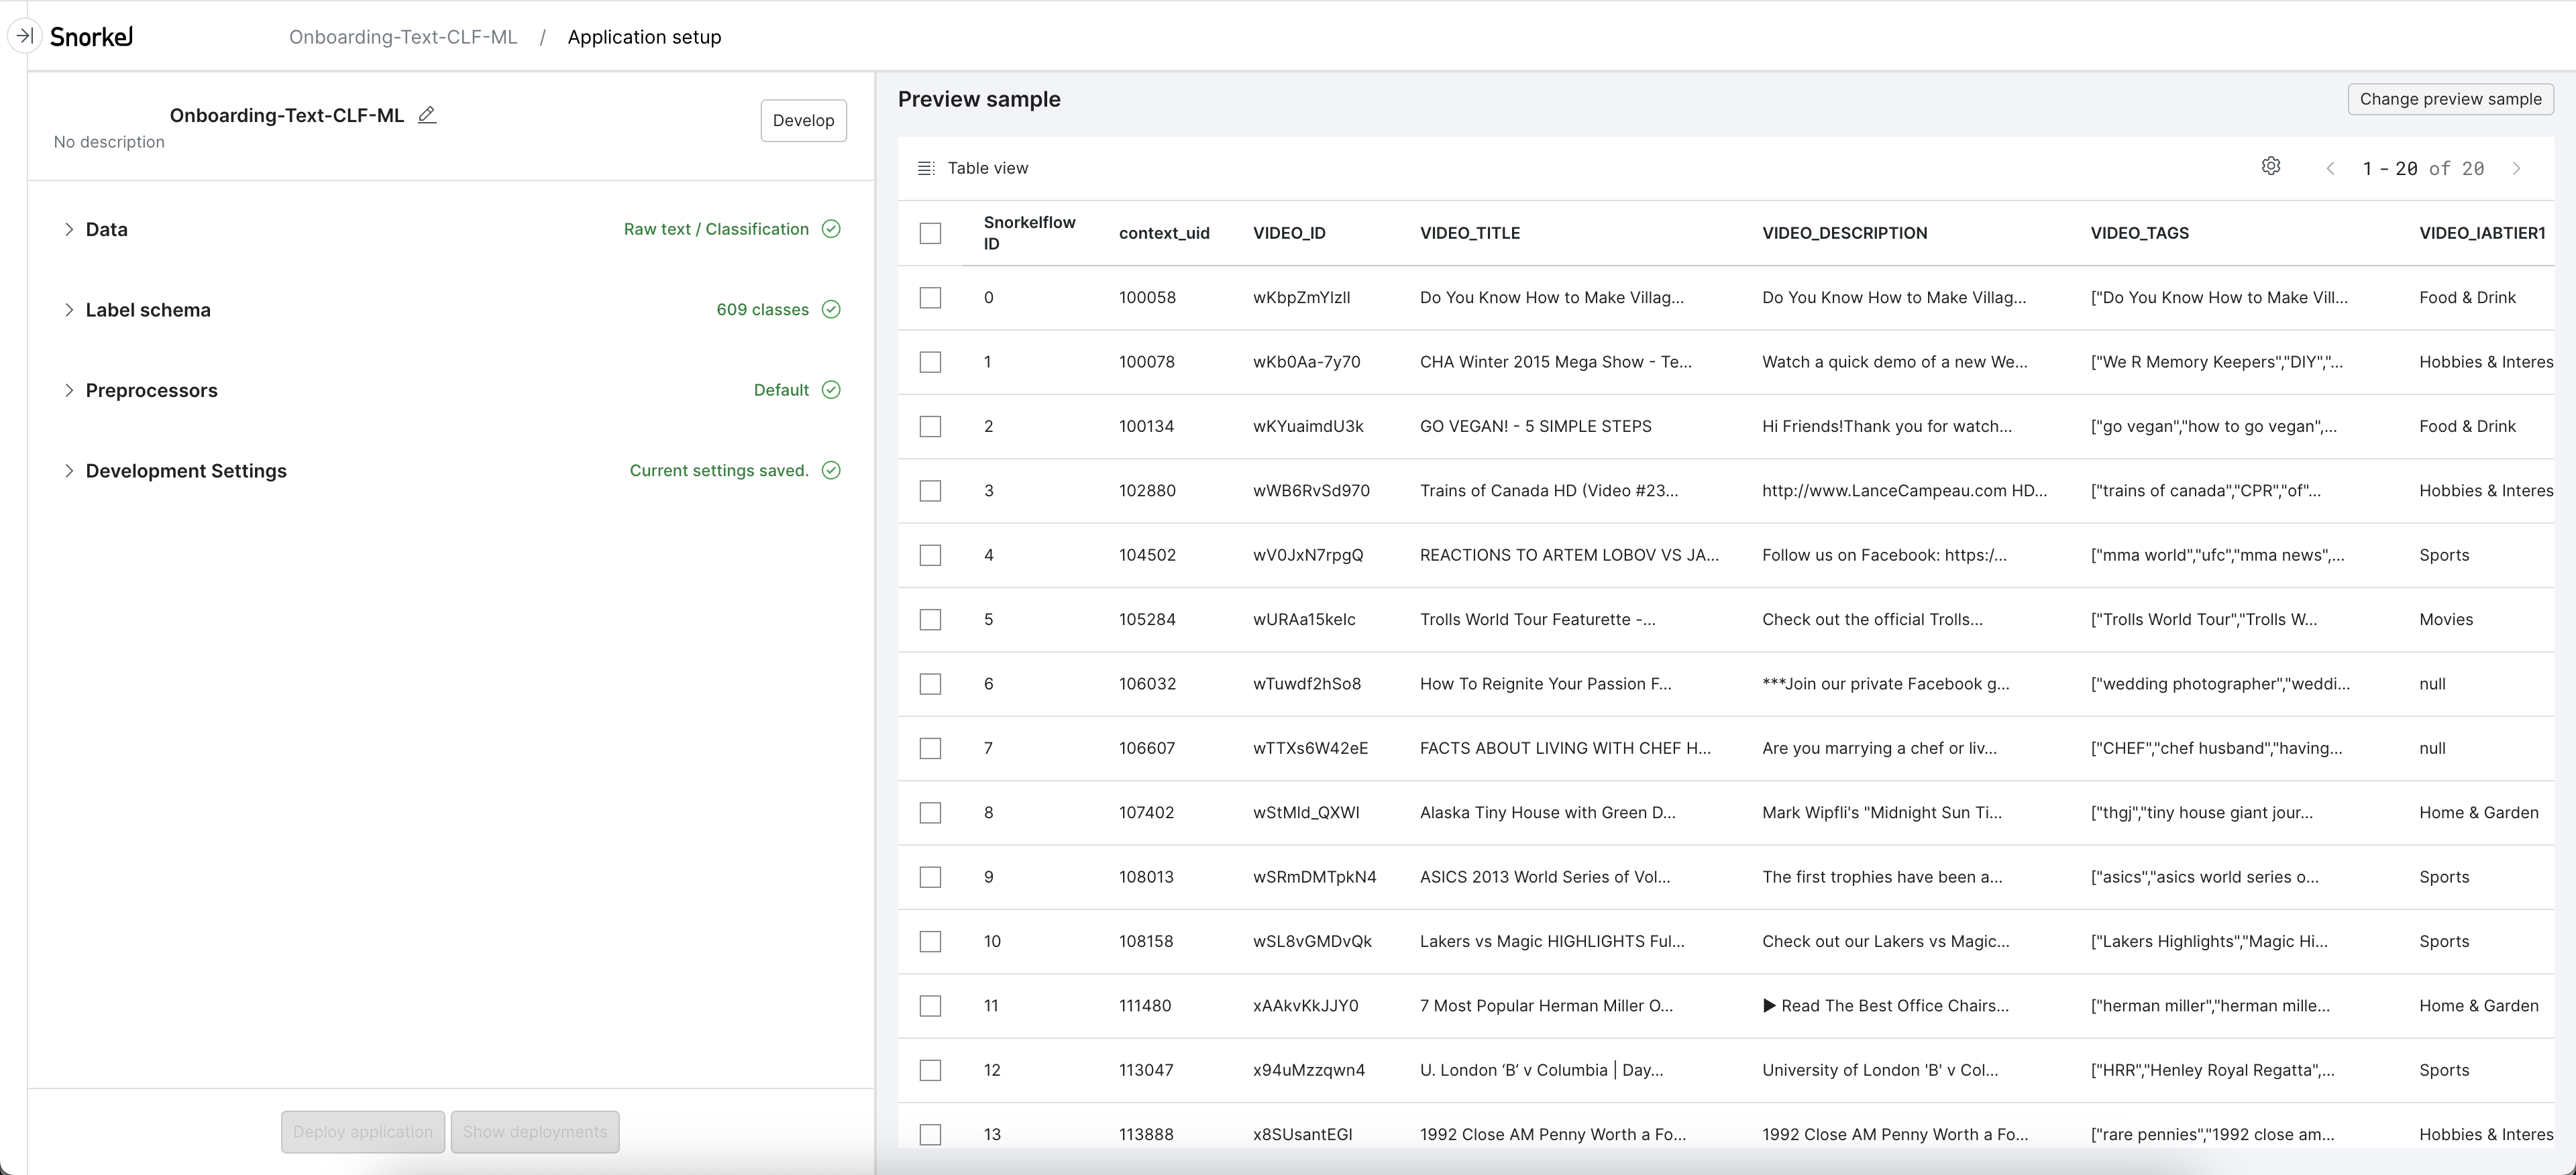This screenshot has height=1175, width=2576.
Task: Tick the checkbox for Snorkelflow ID 10
Action: 930,942
